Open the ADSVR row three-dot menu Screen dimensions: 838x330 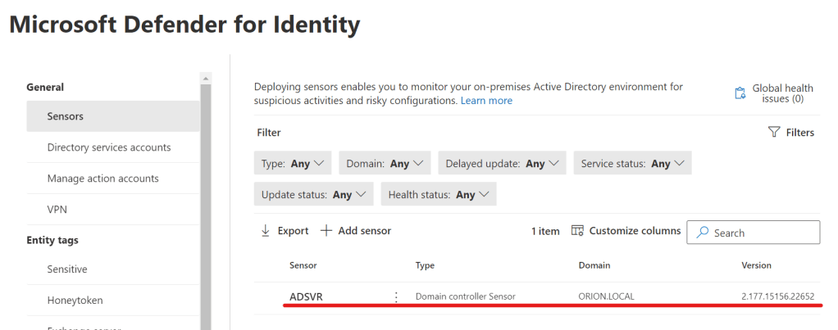click(x=396, y=296)
